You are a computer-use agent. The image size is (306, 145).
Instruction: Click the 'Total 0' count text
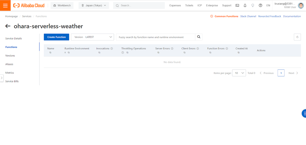pos(251,73)
